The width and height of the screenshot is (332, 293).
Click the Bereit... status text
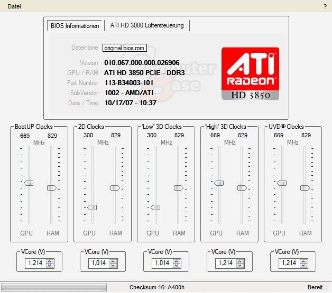click(x=317, y=287)
